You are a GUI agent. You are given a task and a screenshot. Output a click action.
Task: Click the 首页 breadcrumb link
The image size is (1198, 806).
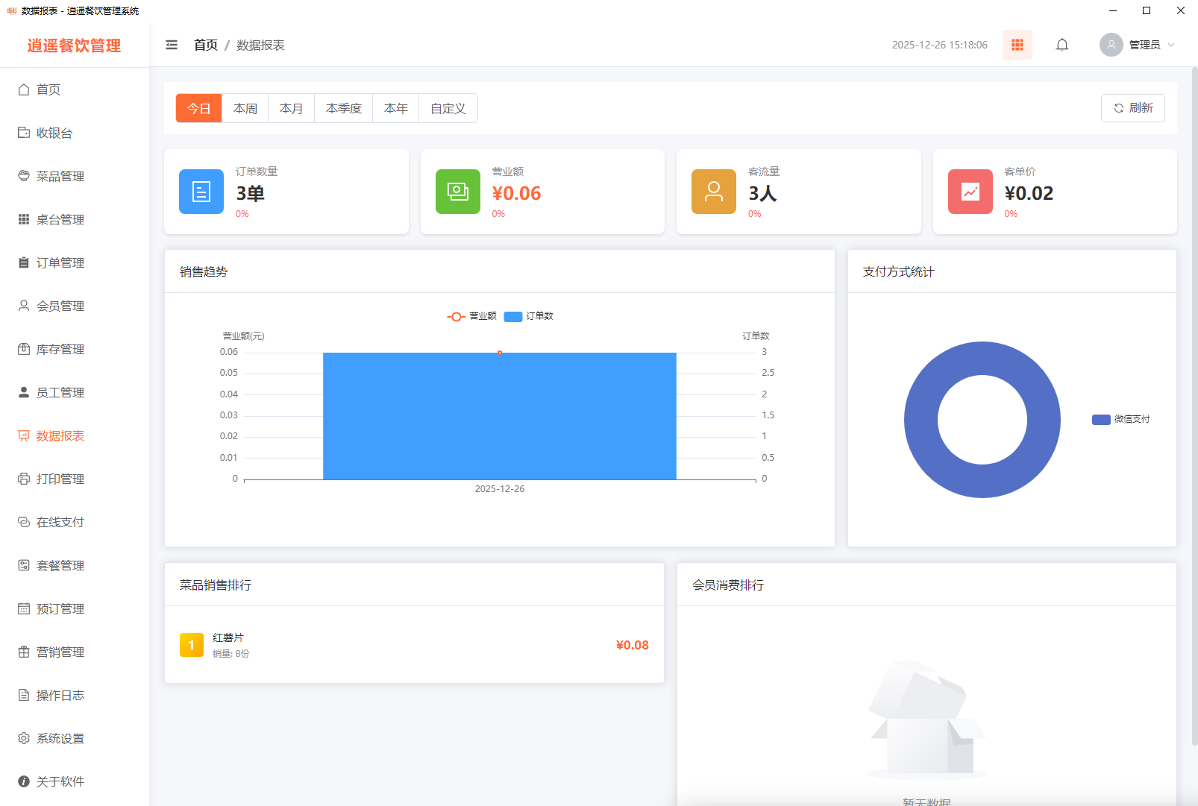coord(205,45)
